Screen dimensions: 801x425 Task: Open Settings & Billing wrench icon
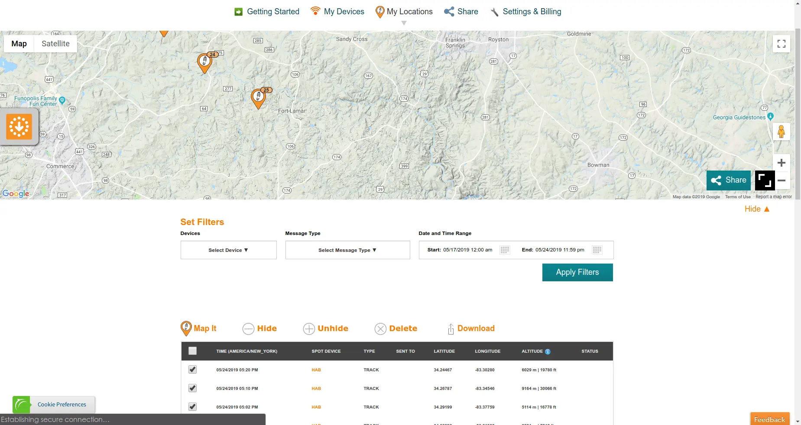click(x=494, y=12)
